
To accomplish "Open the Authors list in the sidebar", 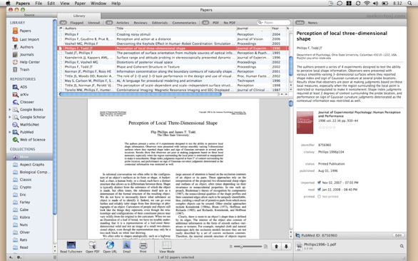I will point(23,47).
